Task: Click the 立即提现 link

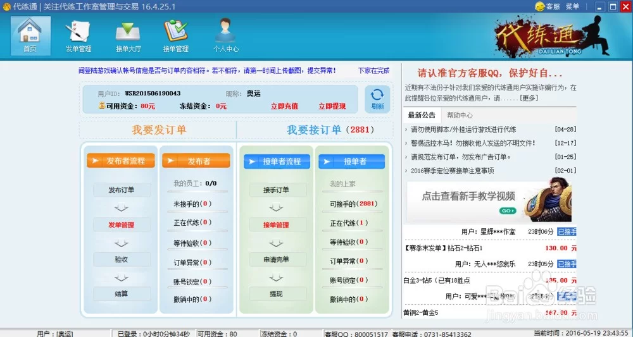Action: 332,106
